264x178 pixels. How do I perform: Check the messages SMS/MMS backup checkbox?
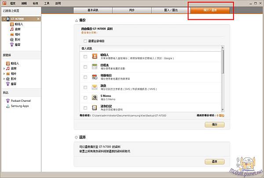85,87
